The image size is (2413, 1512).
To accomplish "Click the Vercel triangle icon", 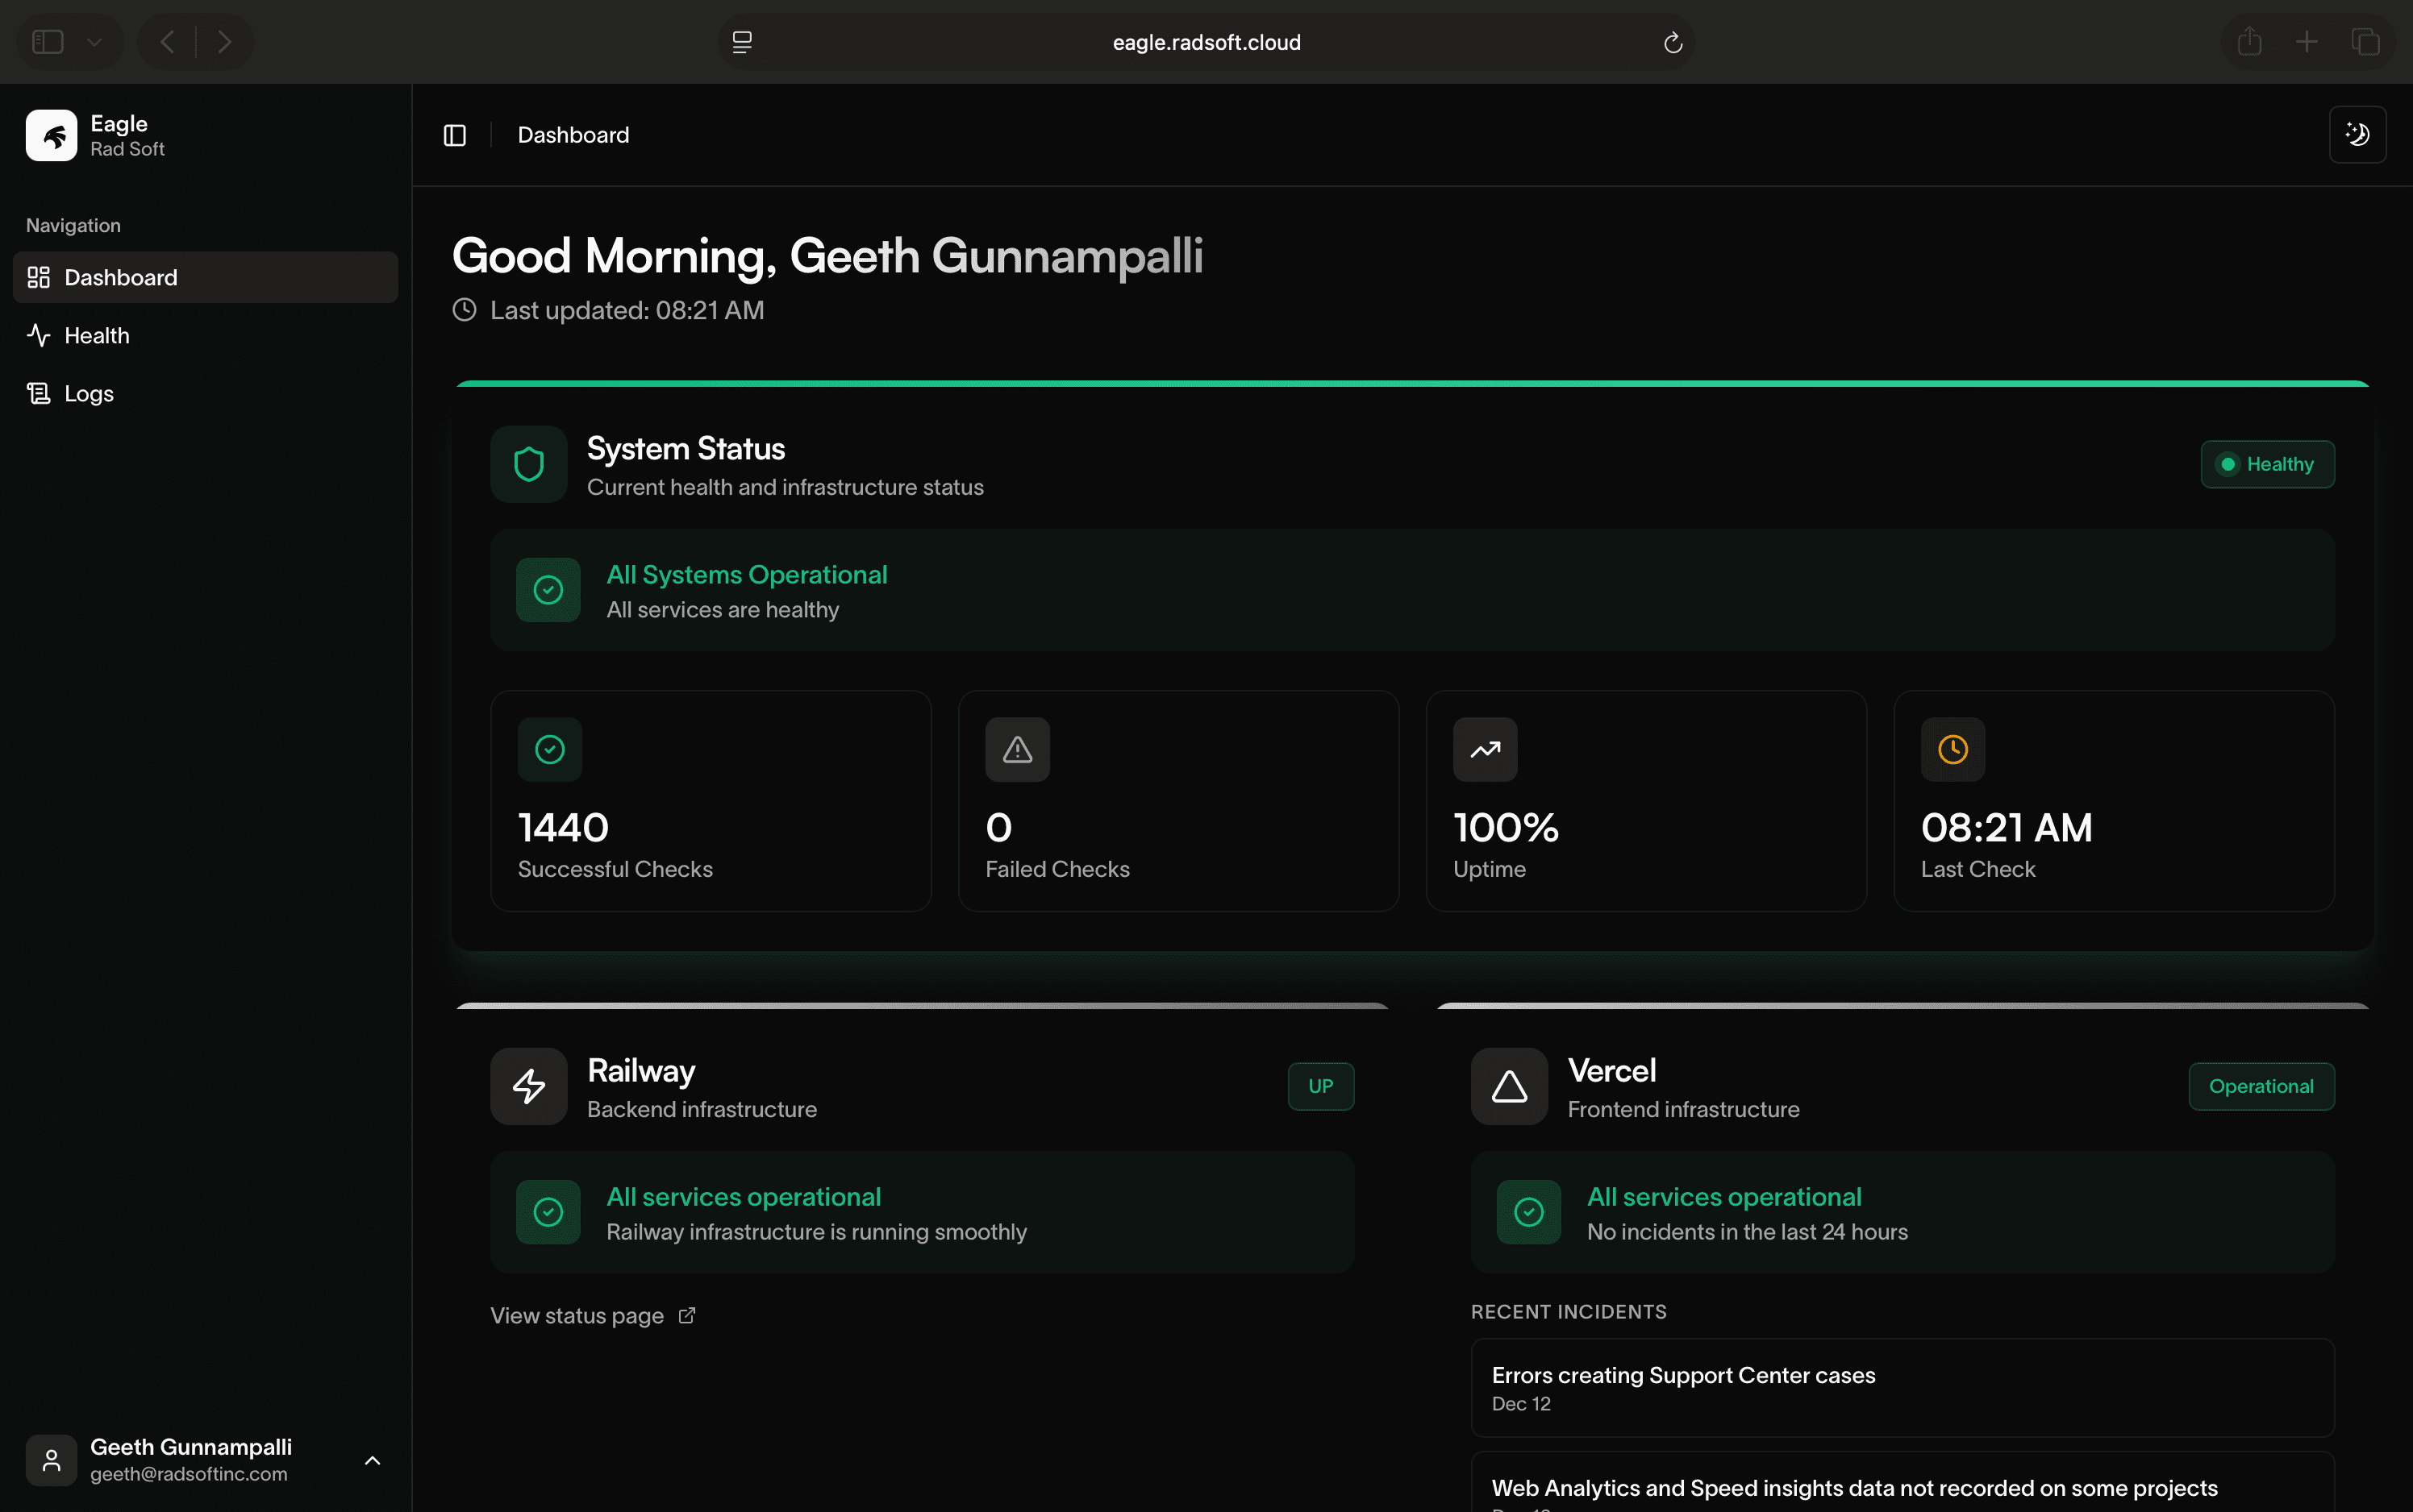I will pos(1509,1086).
